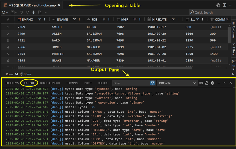Open the refresh options dropdown arrow

(x=7, y=13)
